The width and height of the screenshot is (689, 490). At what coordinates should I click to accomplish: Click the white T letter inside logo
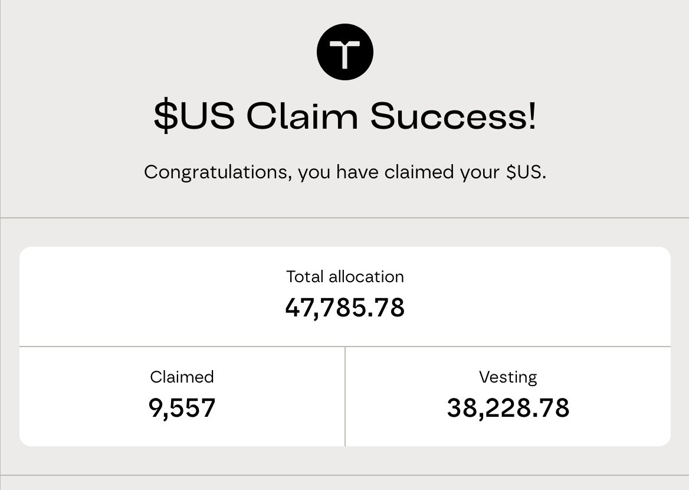tap(345, 54)
